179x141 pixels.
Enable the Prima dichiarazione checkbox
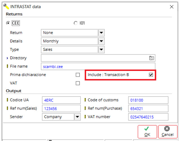pos(78,75)
